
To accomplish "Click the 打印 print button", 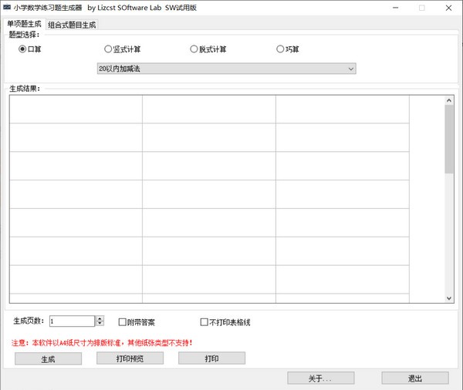I will pos(211,358).
